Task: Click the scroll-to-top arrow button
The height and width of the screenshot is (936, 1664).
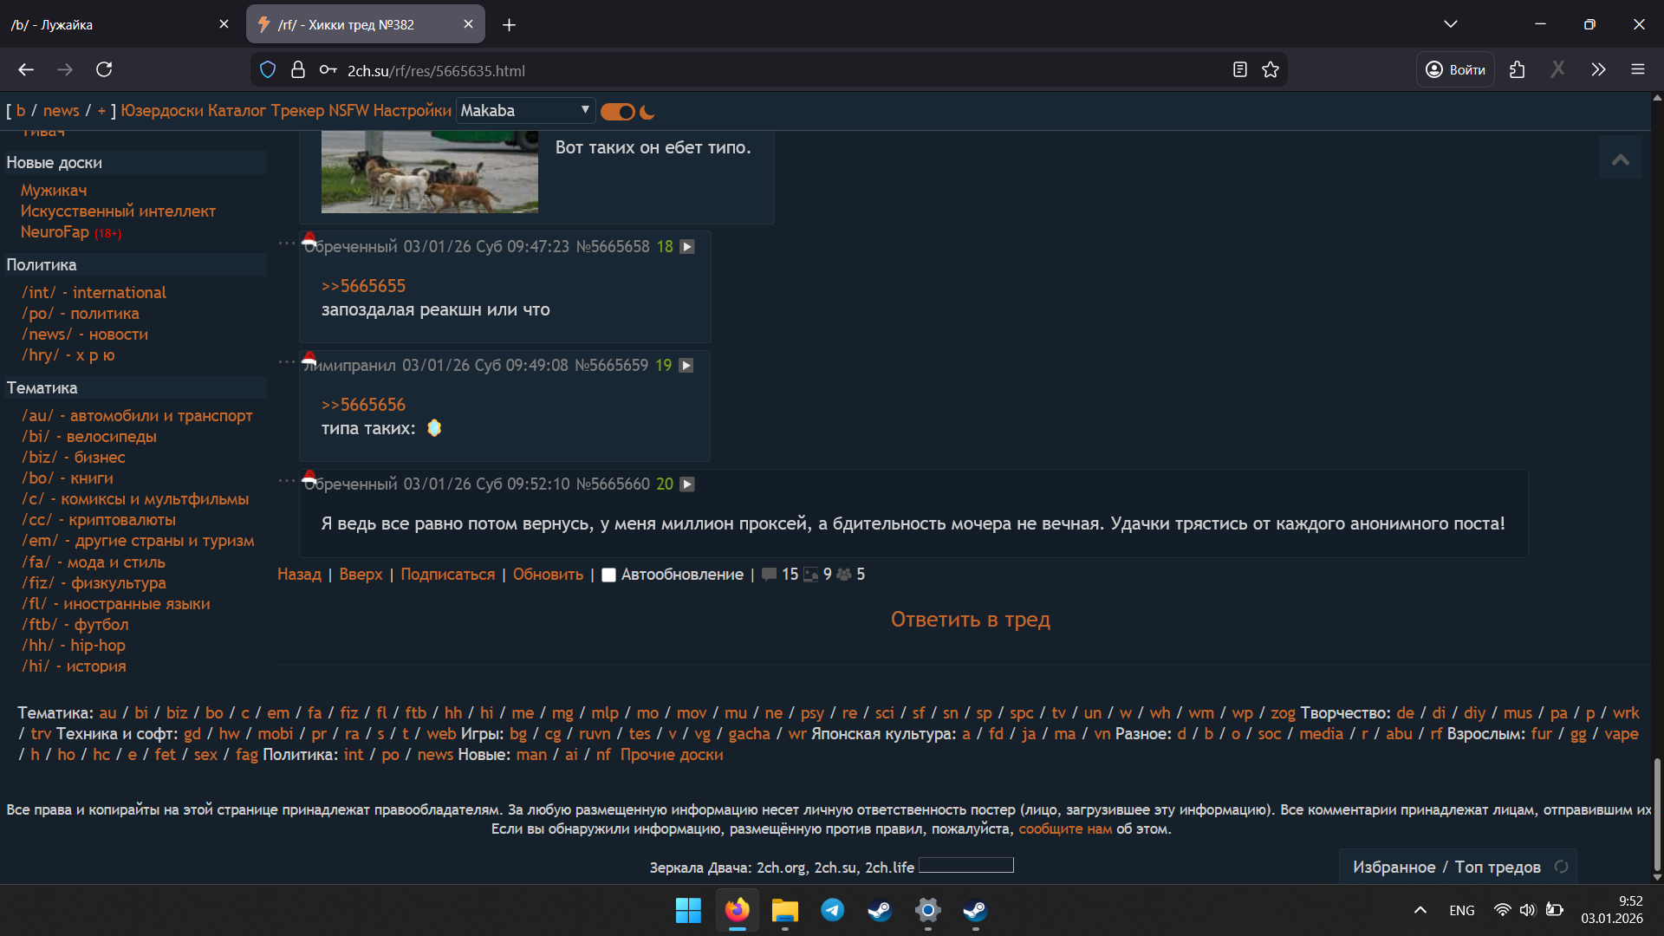Action: (x=1620, y=159)
